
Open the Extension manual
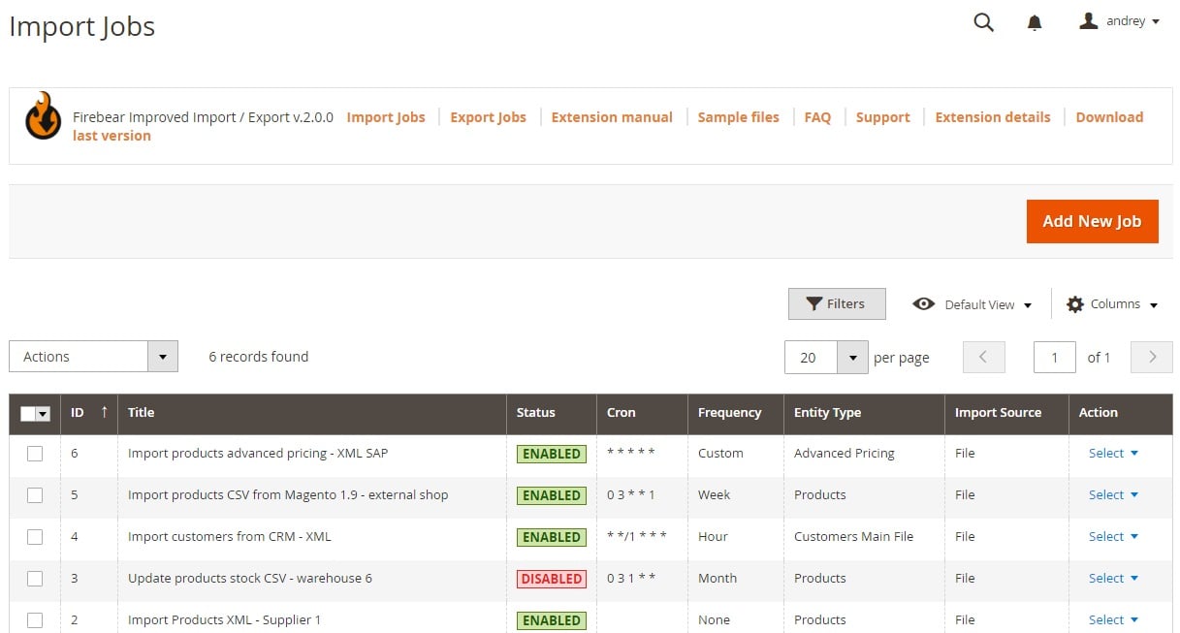[611, 116]
